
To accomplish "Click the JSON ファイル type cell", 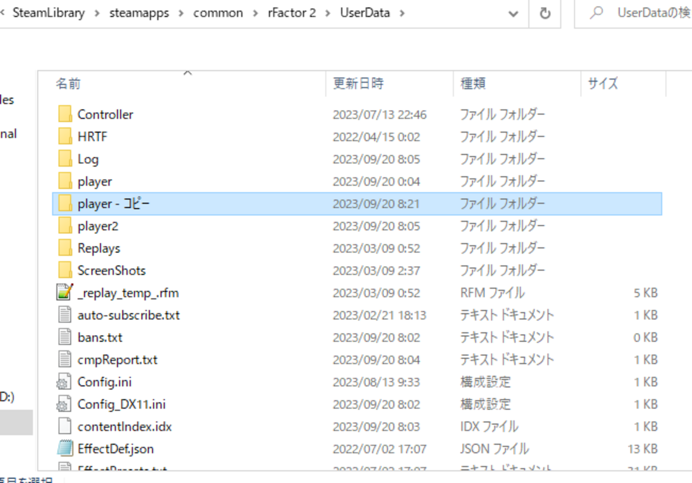I will pos(495,450).
